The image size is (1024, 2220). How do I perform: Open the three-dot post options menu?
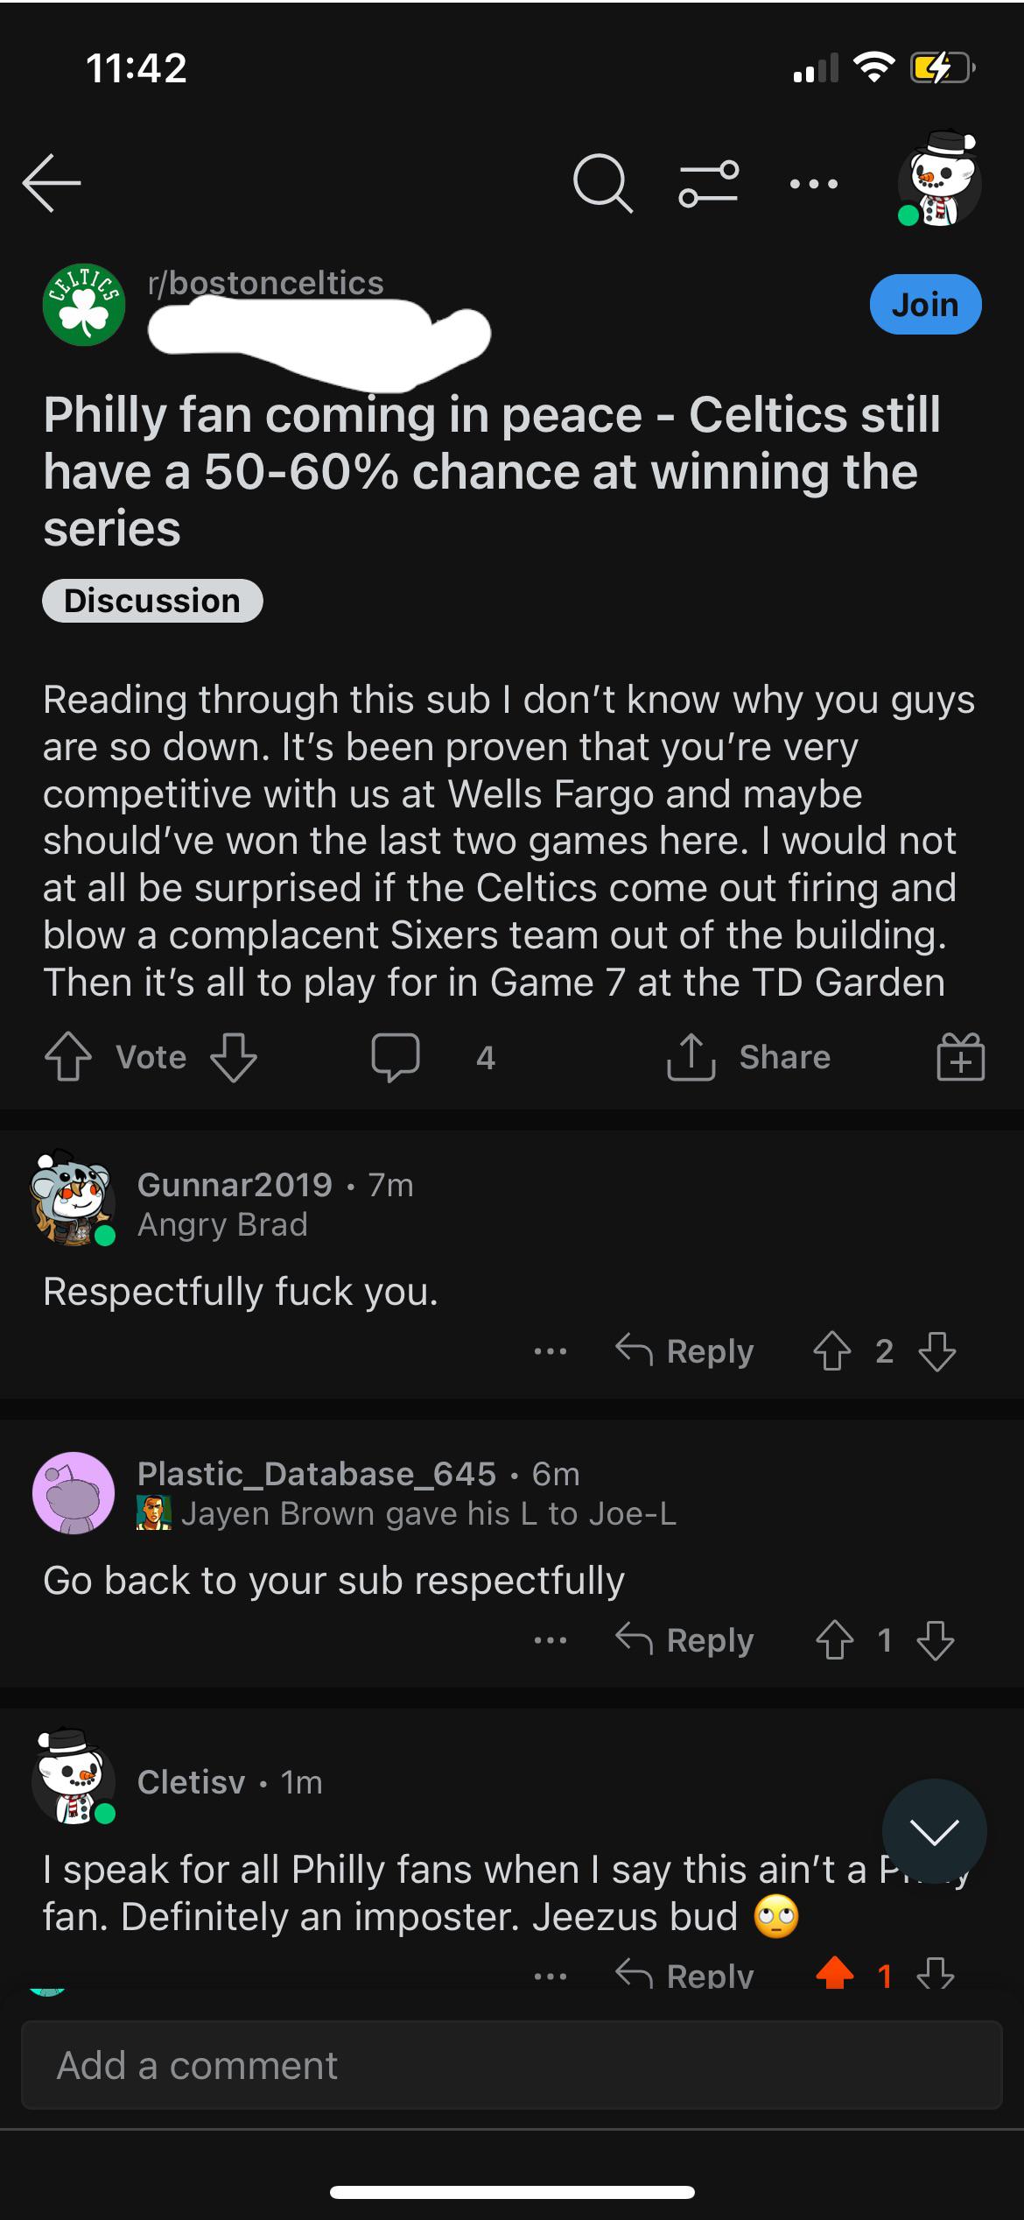[813, 184]
